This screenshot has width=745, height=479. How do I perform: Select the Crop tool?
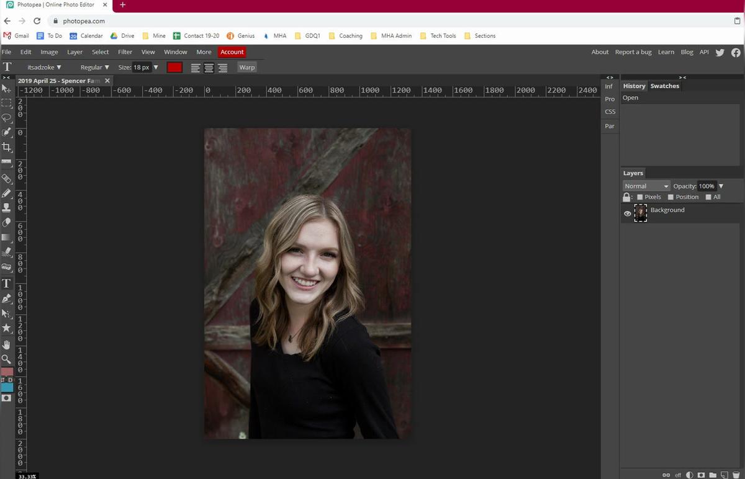pos(7,148)
